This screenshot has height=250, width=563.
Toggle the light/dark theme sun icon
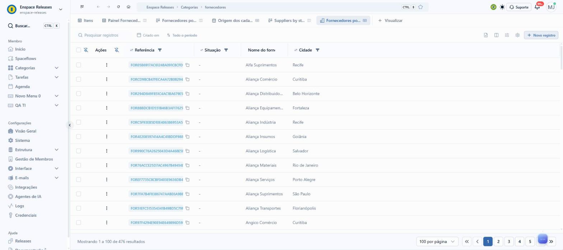tap(502, 7)
